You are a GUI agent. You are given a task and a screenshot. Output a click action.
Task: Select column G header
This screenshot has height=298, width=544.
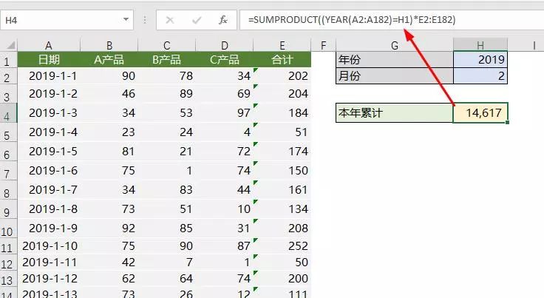point(395,45)
